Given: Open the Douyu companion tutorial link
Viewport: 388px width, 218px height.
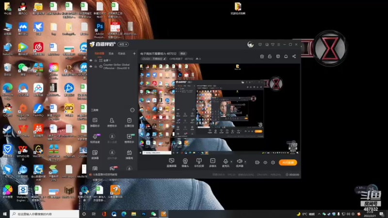Looking at the screenshot, I should pyautogui.click(x=105, y=174).
